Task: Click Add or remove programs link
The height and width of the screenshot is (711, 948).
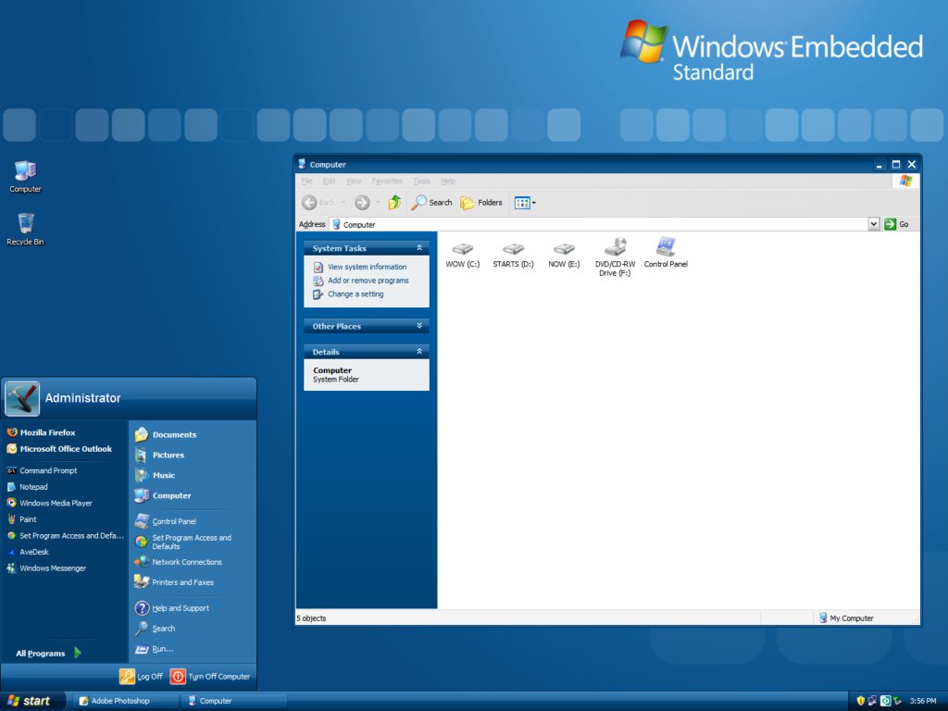Action: (x=368, y=281)
